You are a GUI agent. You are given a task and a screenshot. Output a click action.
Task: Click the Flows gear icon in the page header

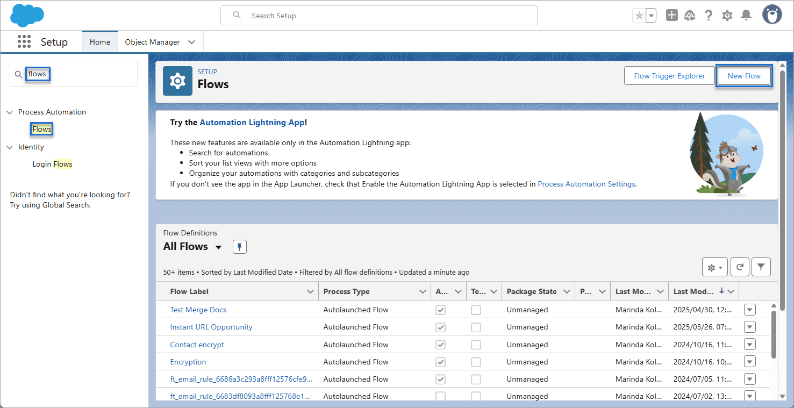(x=177, y=81)
